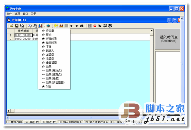Viewport: 191px width, 130px height.
Task: Click the teal snowflake toolbar icon
Action: click(48, 26)
